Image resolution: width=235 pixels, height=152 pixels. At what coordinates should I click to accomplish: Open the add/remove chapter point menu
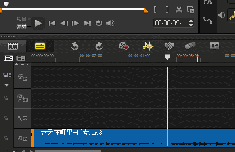[x=22, y=64]
